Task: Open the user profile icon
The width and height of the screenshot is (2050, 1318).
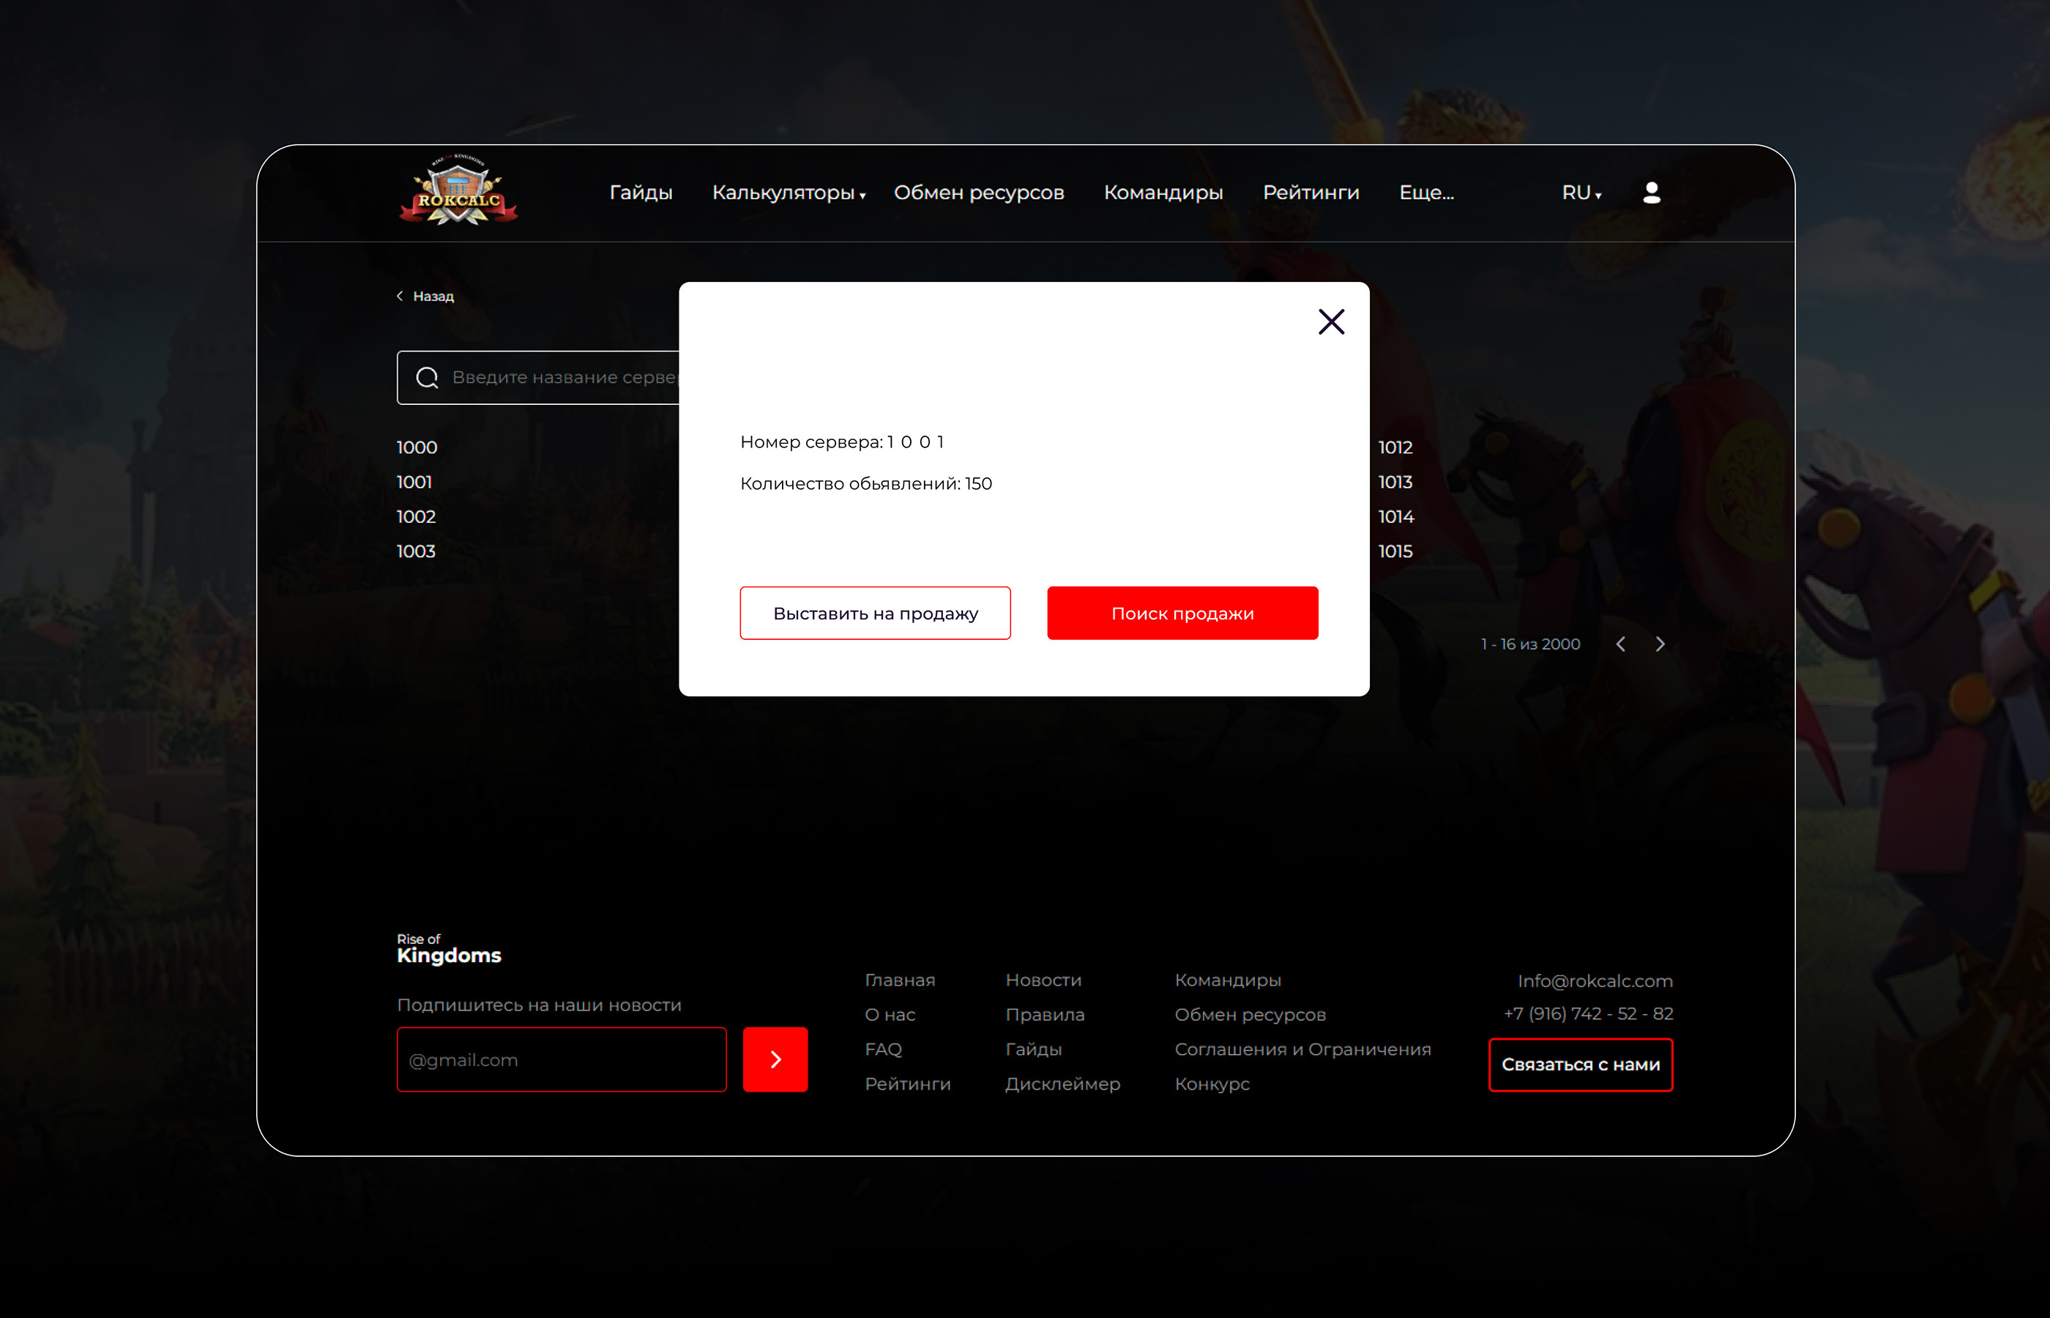Action: [x=1651, y=193]
